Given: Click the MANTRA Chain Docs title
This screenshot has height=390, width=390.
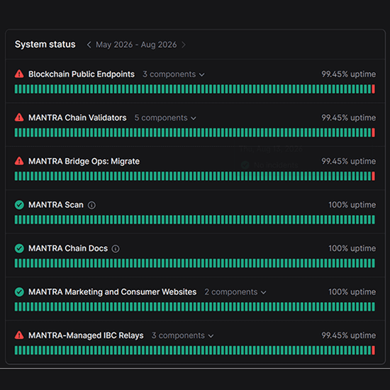Looking at the screenshot, I should pyautogui.click(x=68, y=248).
